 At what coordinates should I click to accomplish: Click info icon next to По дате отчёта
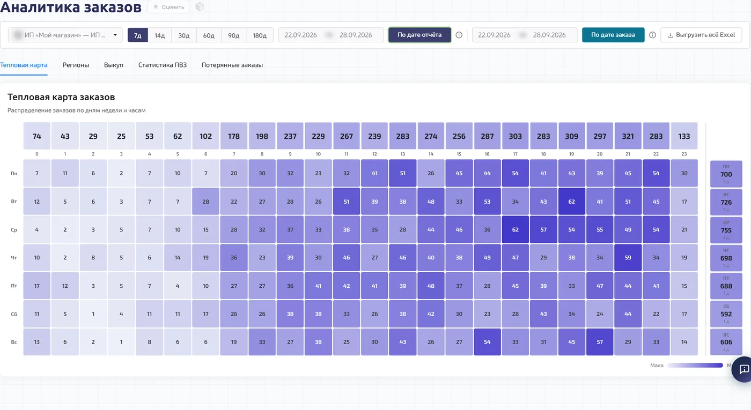[x=459, y=35]
